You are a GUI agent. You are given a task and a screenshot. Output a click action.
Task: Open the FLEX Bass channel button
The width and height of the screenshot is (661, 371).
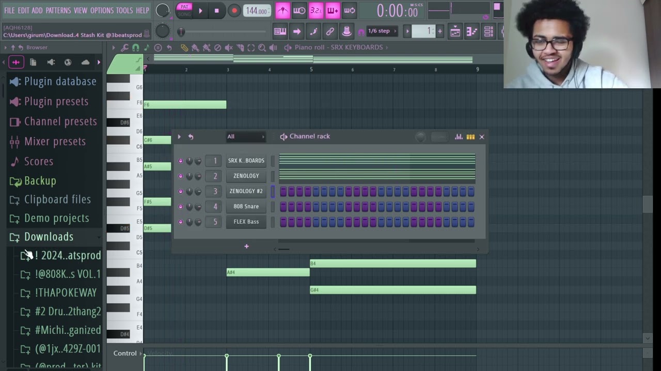246,222
